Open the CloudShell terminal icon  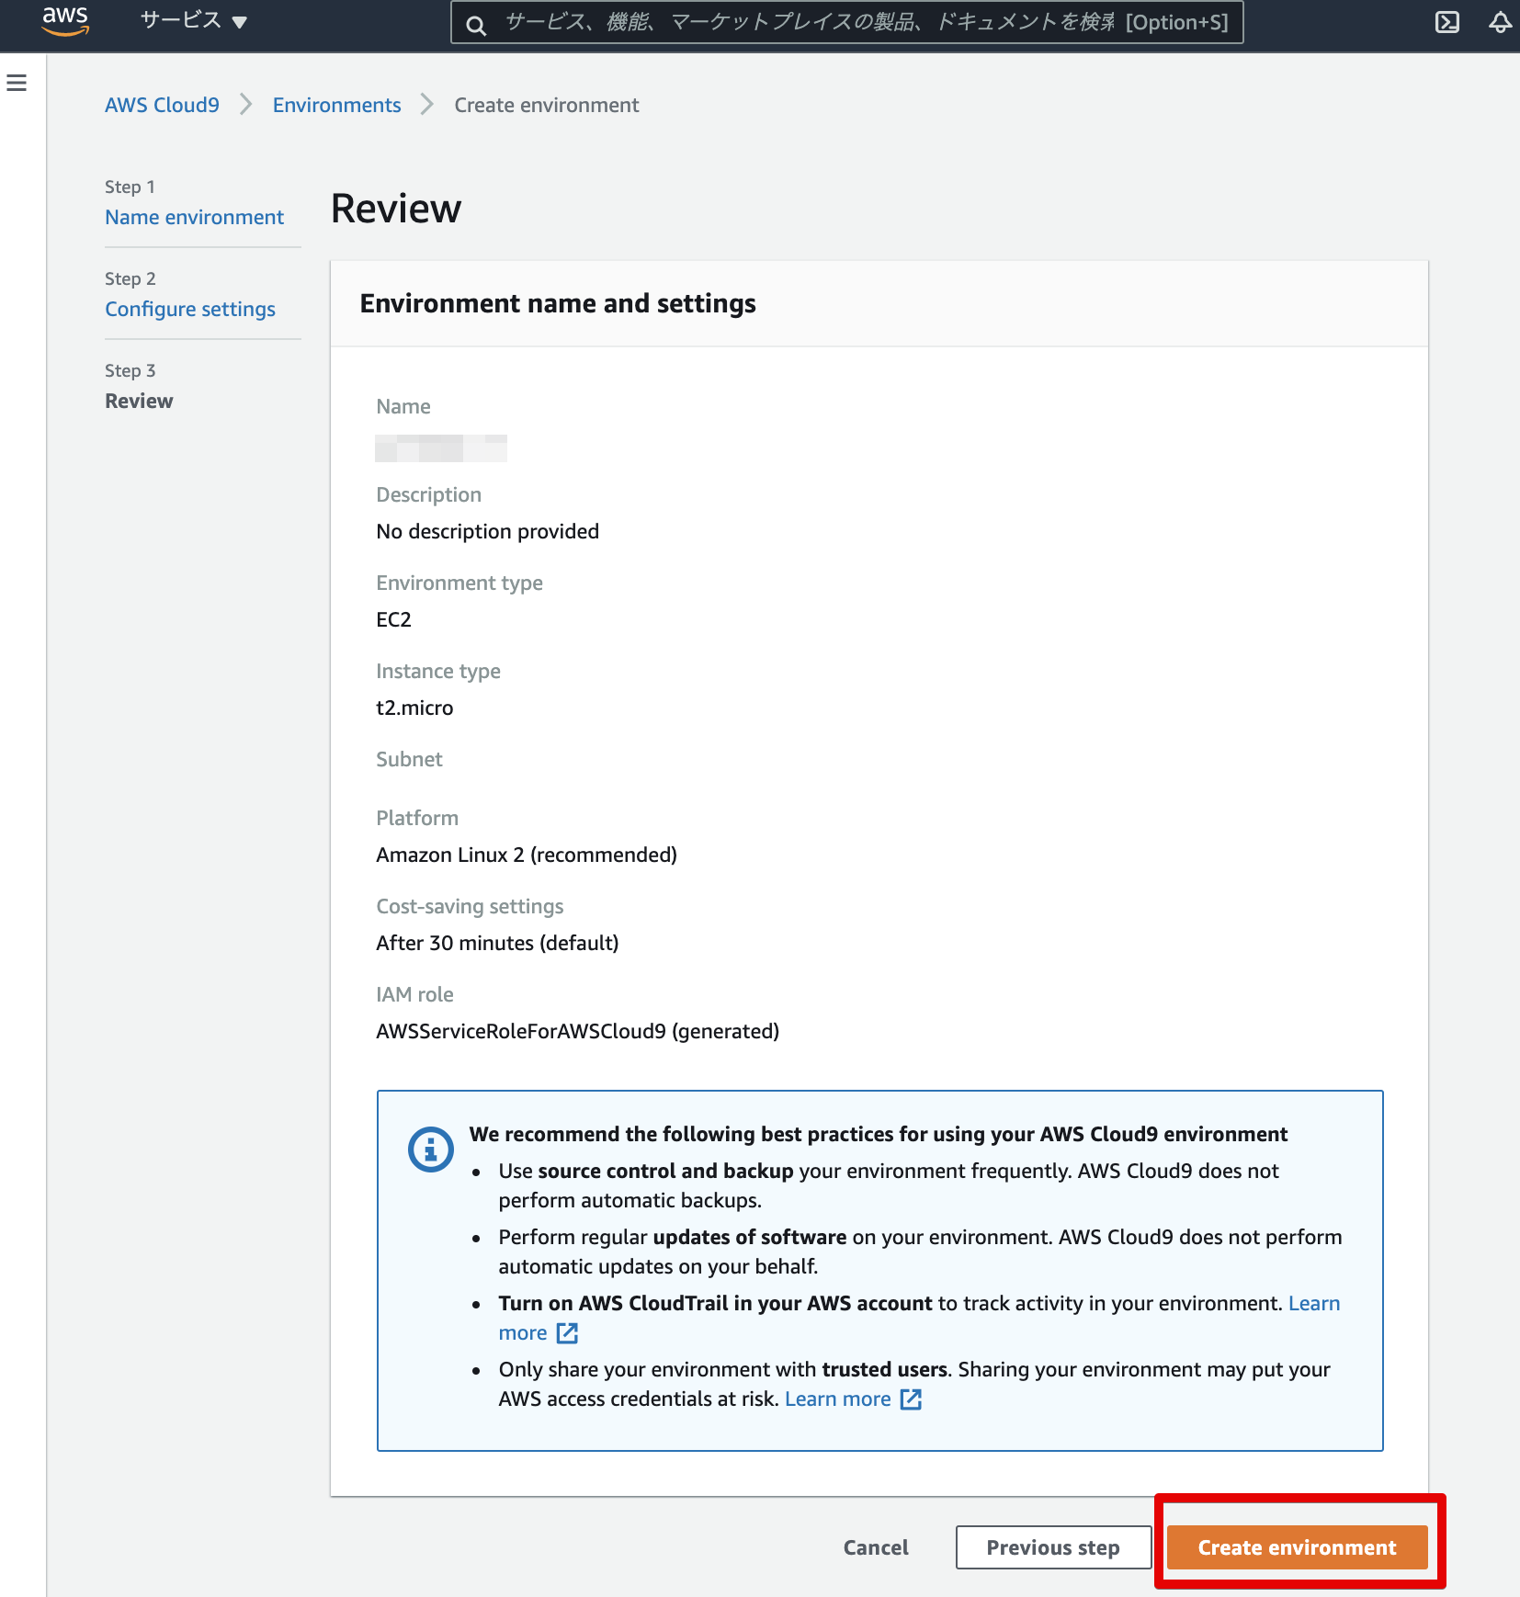click(x=1447, y=22)
